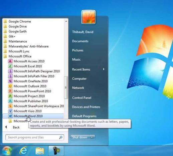Select Microsoft Access 2010 label

click(x=29, y=61)
